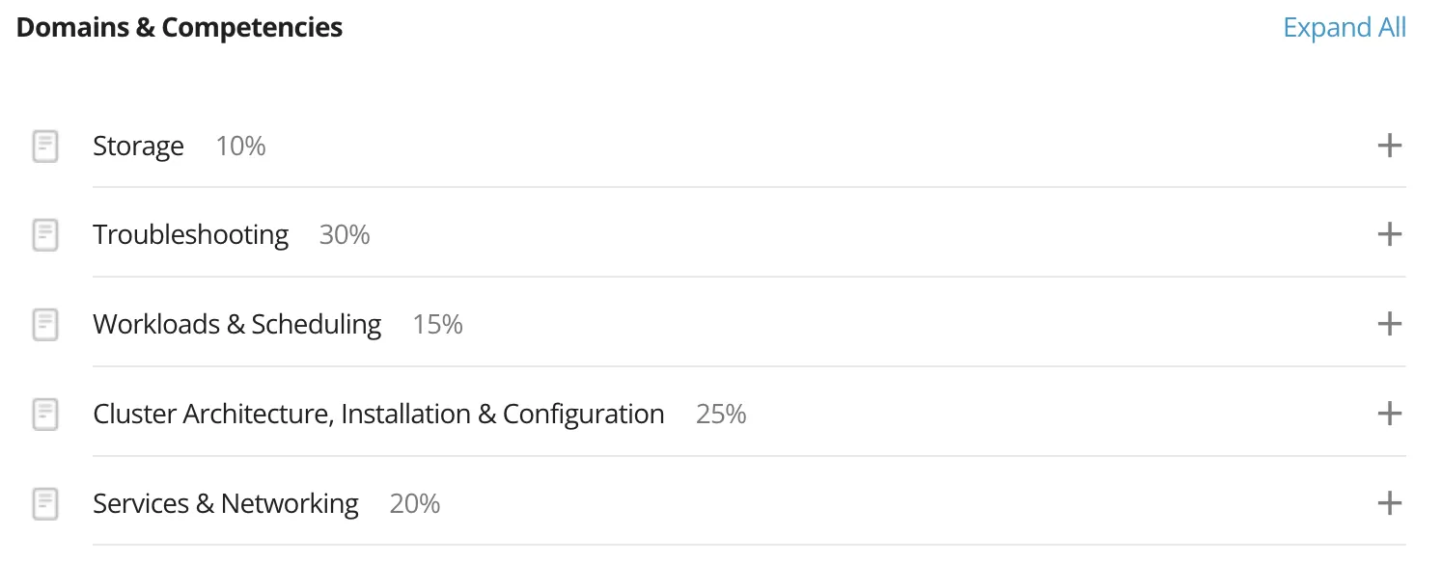The height and width of the screenshot is (563, 1442).
Task: Expand Troubleshooting using its plus icon
Action: [x=1389, y=234]
